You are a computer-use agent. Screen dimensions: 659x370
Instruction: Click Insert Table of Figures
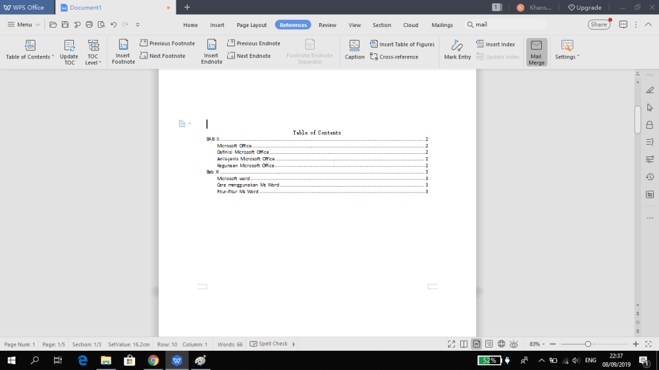click(402, 44)
